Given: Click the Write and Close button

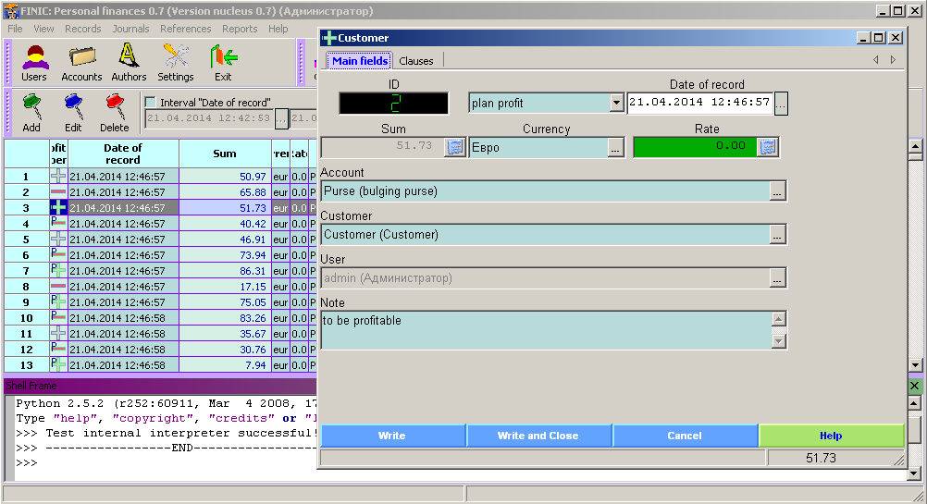Looking at the screenshot, I should (538, 436).
